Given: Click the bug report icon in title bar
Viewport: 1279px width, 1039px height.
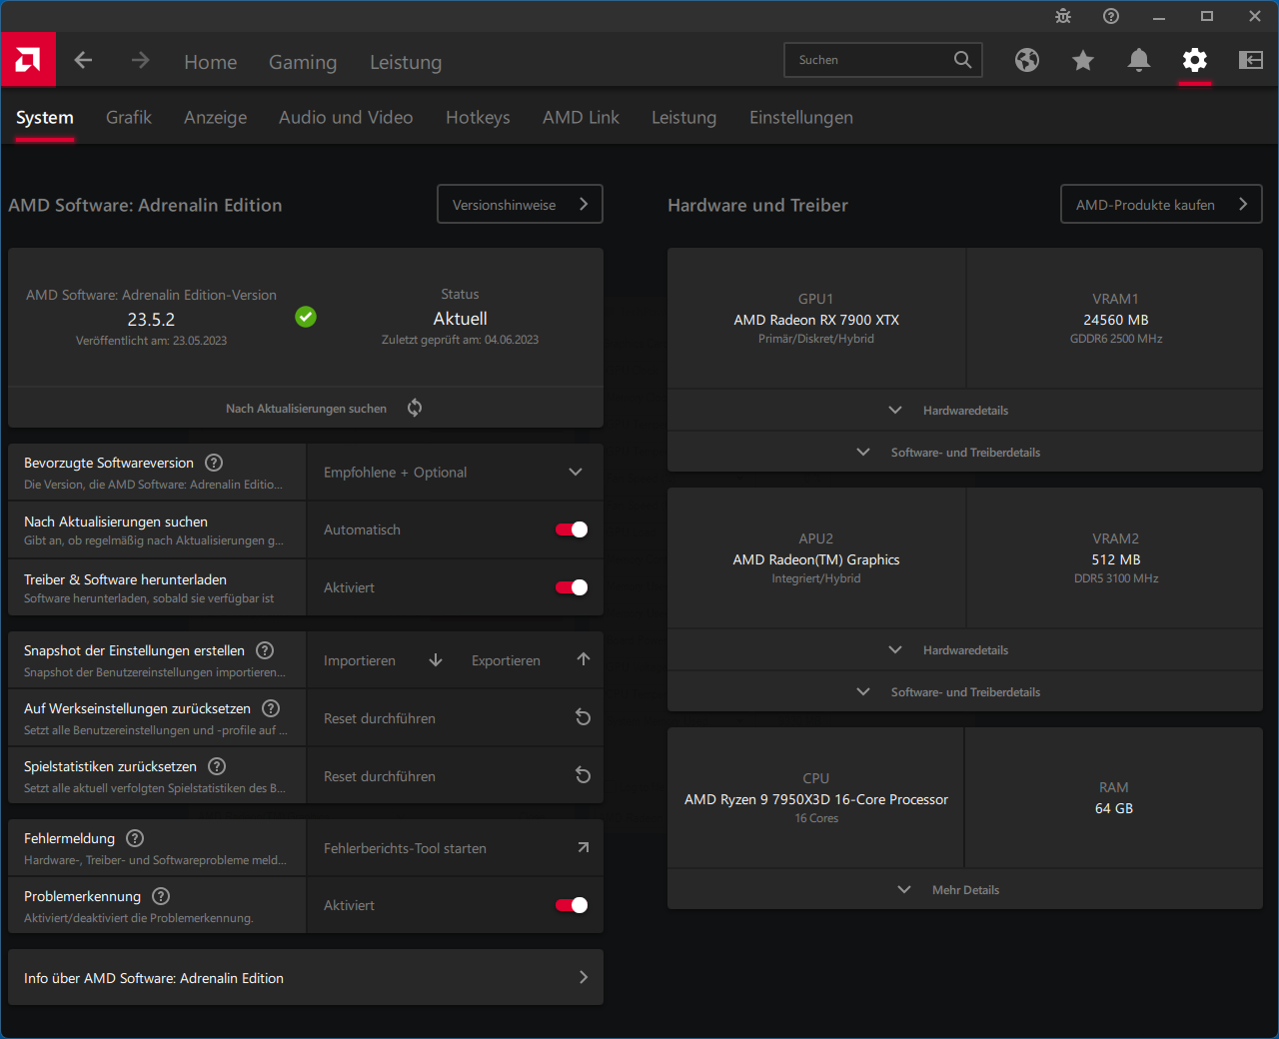Looking at the screenshot, I should [1063, 16].
